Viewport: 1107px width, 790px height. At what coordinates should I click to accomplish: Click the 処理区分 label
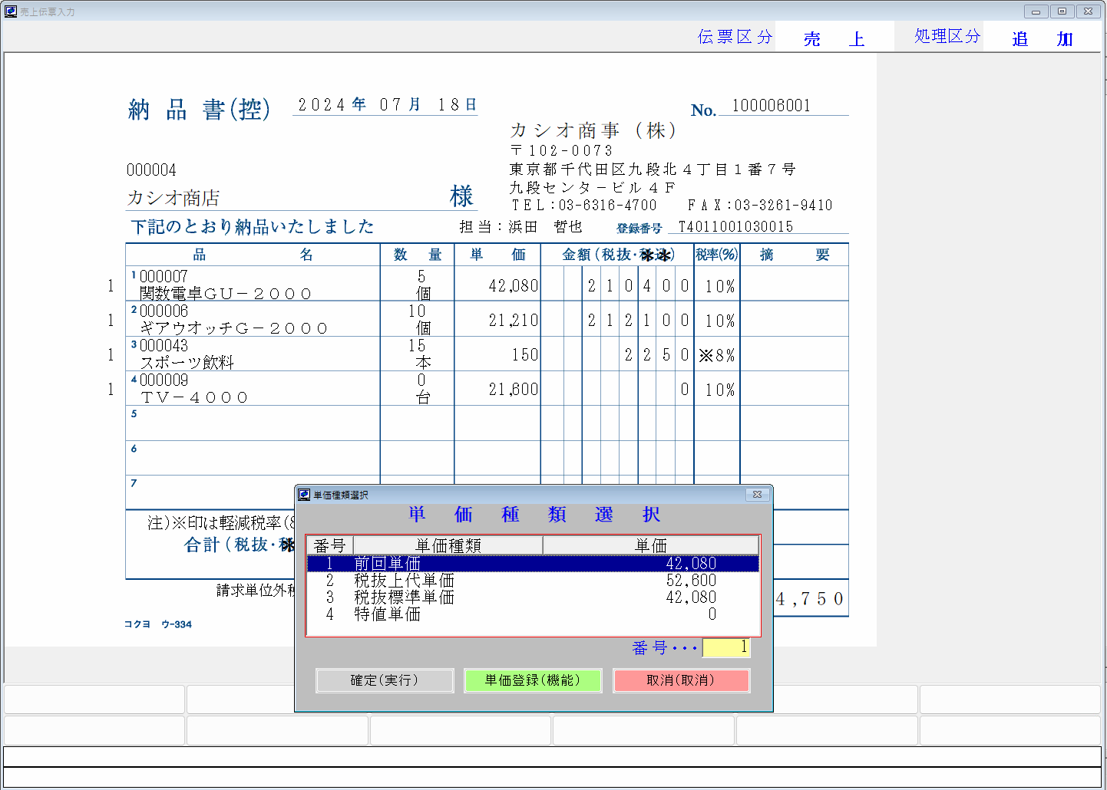coord(947,36)
